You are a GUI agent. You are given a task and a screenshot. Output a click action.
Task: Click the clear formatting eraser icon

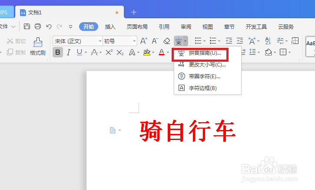166,41
